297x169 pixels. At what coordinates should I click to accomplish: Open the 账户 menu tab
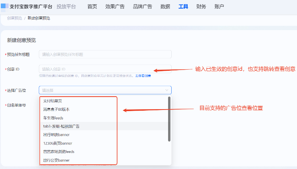point(219,7)
